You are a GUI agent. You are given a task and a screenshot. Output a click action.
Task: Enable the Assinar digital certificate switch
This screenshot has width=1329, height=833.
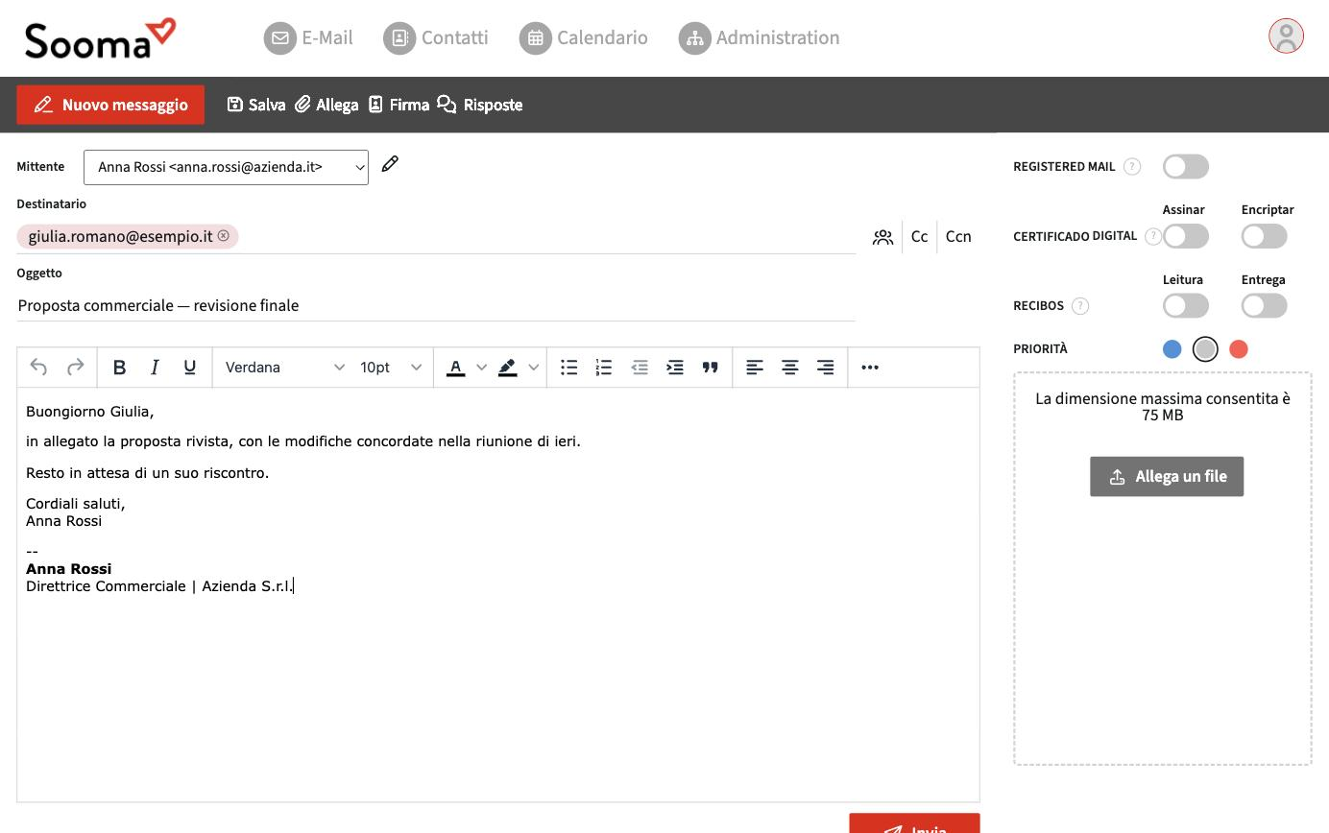(1186, 236)
